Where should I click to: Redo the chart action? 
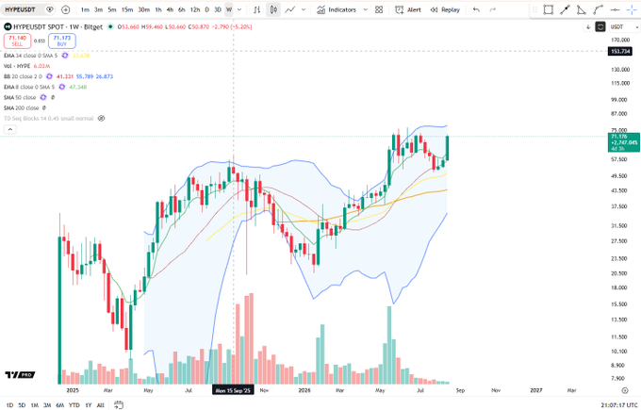[493, 9]
